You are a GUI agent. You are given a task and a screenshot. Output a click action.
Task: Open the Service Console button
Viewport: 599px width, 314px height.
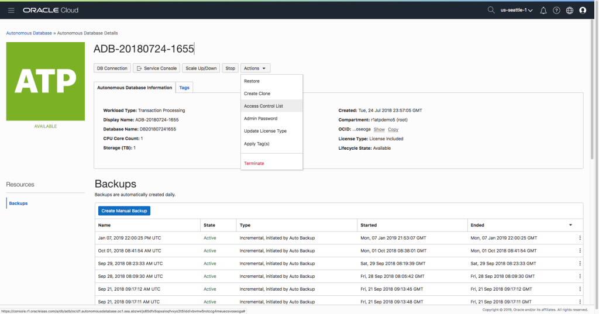(x=157, y=68)
